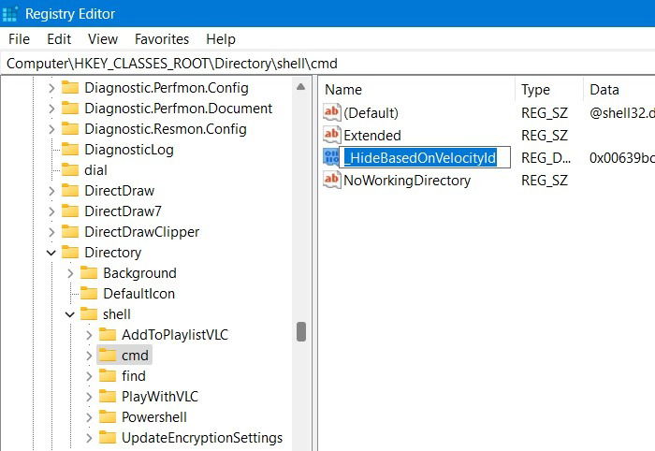Expand the PlayWithVLC key
The width and height of the screenshot is (655, 451).
(89, 397)
